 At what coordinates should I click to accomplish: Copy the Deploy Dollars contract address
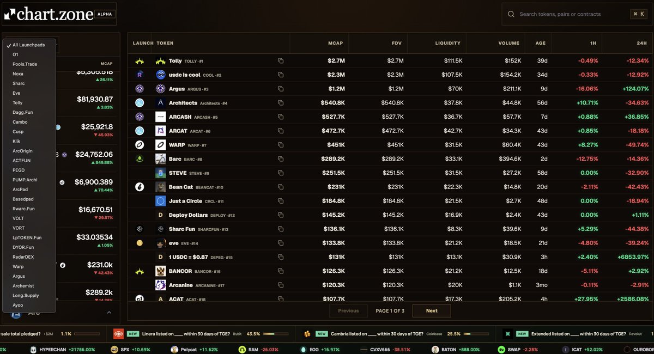click(281, 215)
